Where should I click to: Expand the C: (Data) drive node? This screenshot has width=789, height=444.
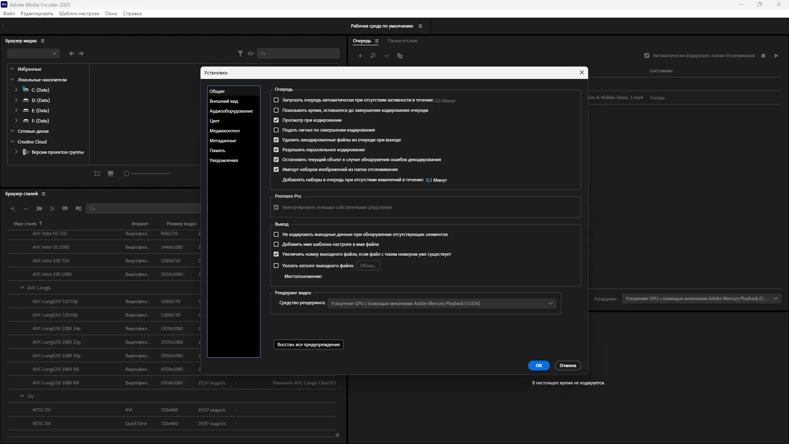pos(16,90)
